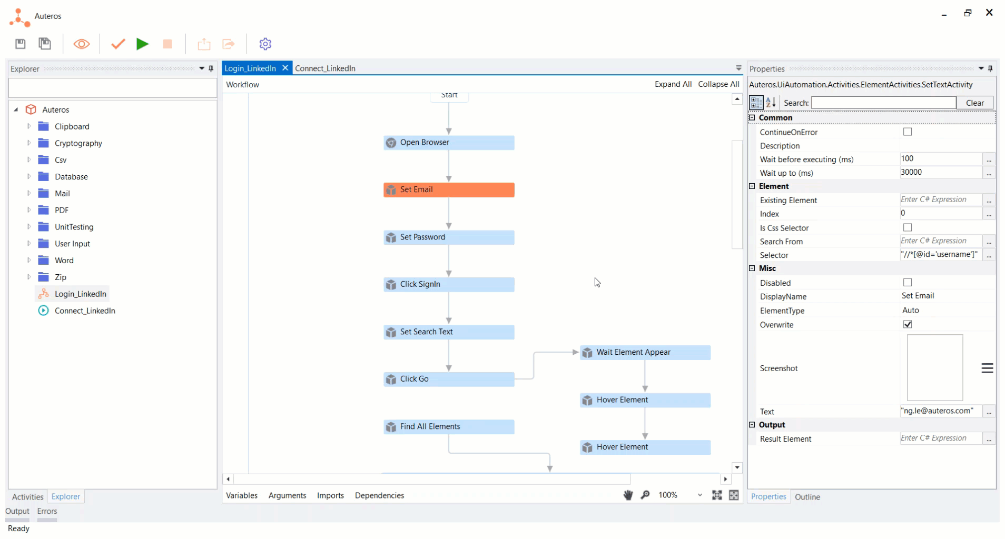Select the Set Search Text activity
1005x539 pixels.
click(449, 332)
